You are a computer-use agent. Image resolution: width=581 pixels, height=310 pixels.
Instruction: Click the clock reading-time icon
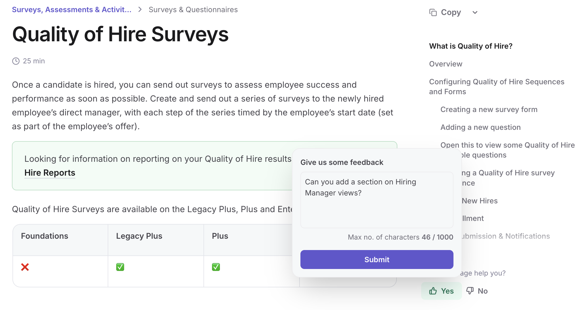coord(16,61)
